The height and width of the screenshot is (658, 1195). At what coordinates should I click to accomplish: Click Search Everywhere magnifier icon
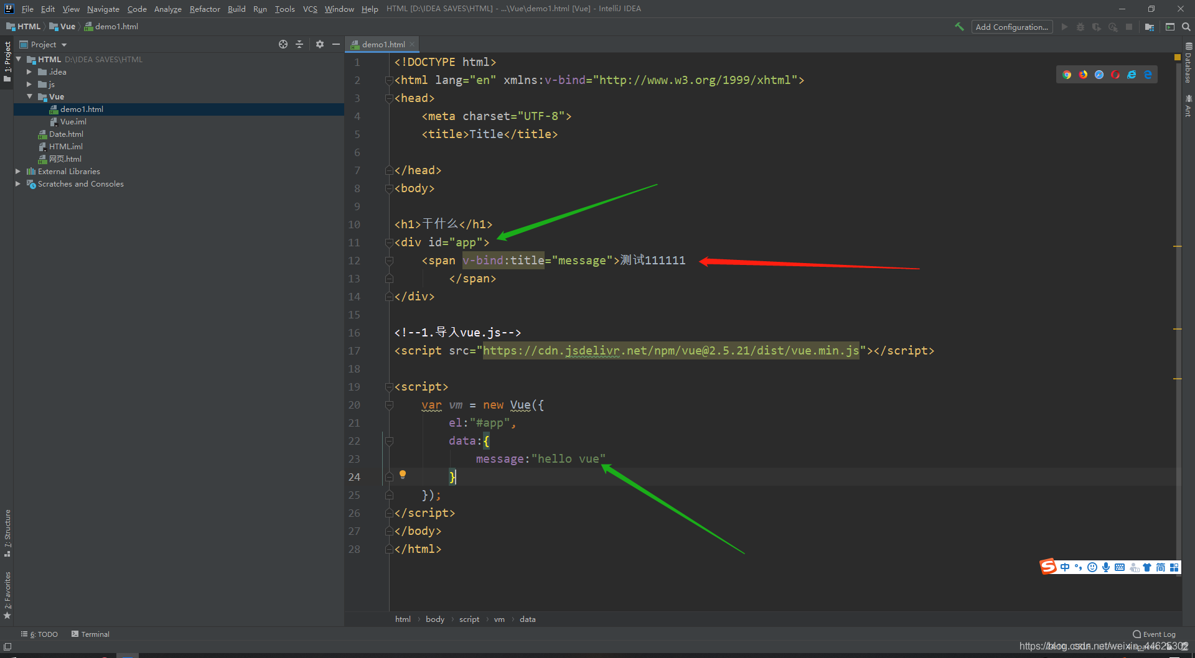[x=1186, y=27]
